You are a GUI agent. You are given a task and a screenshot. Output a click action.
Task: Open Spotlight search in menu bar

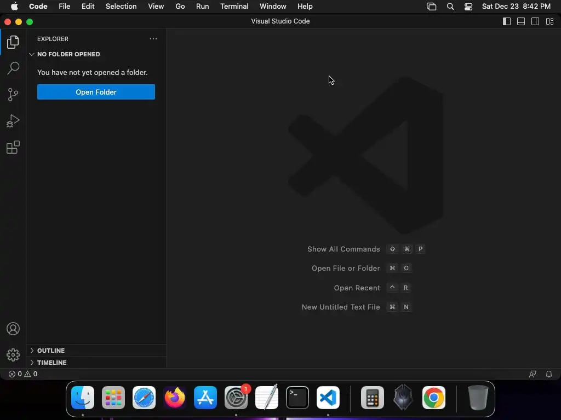coord(450,7)
